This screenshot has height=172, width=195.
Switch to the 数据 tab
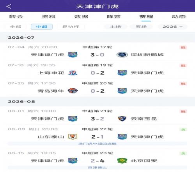click(81, 16)
